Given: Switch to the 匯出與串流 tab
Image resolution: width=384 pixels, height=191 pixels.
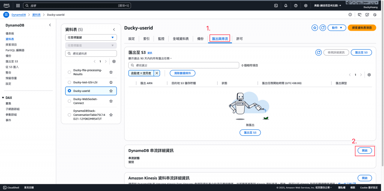Looking at the screenshot, I should click(x=220, y=39).
